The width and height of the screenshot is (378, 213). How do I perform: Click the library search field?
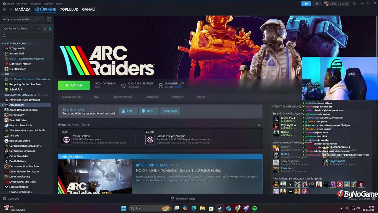[x=24, y=36]
